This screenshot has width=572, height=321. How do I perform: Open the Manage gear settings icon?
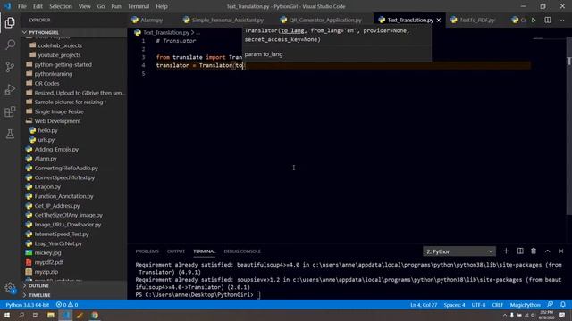(10, 288)
